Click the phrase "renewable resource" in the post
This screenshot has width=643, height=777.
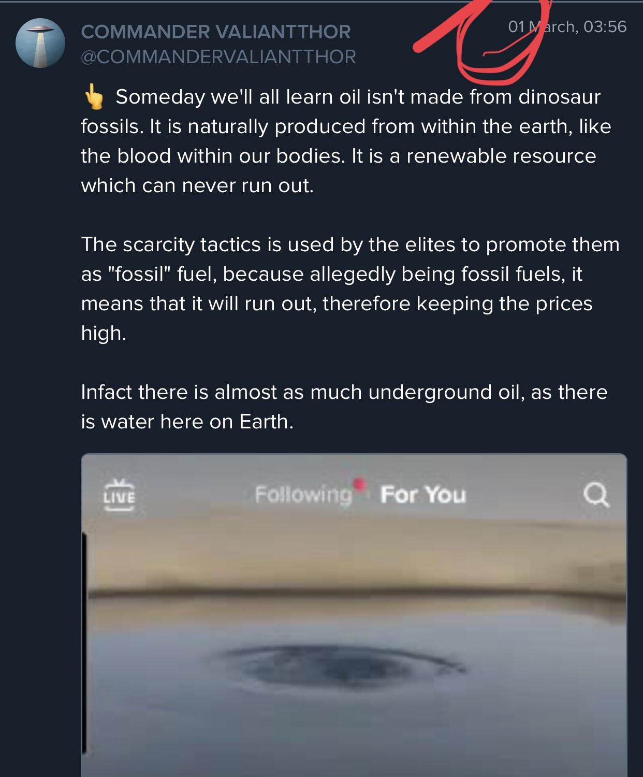tap(501, 156)
